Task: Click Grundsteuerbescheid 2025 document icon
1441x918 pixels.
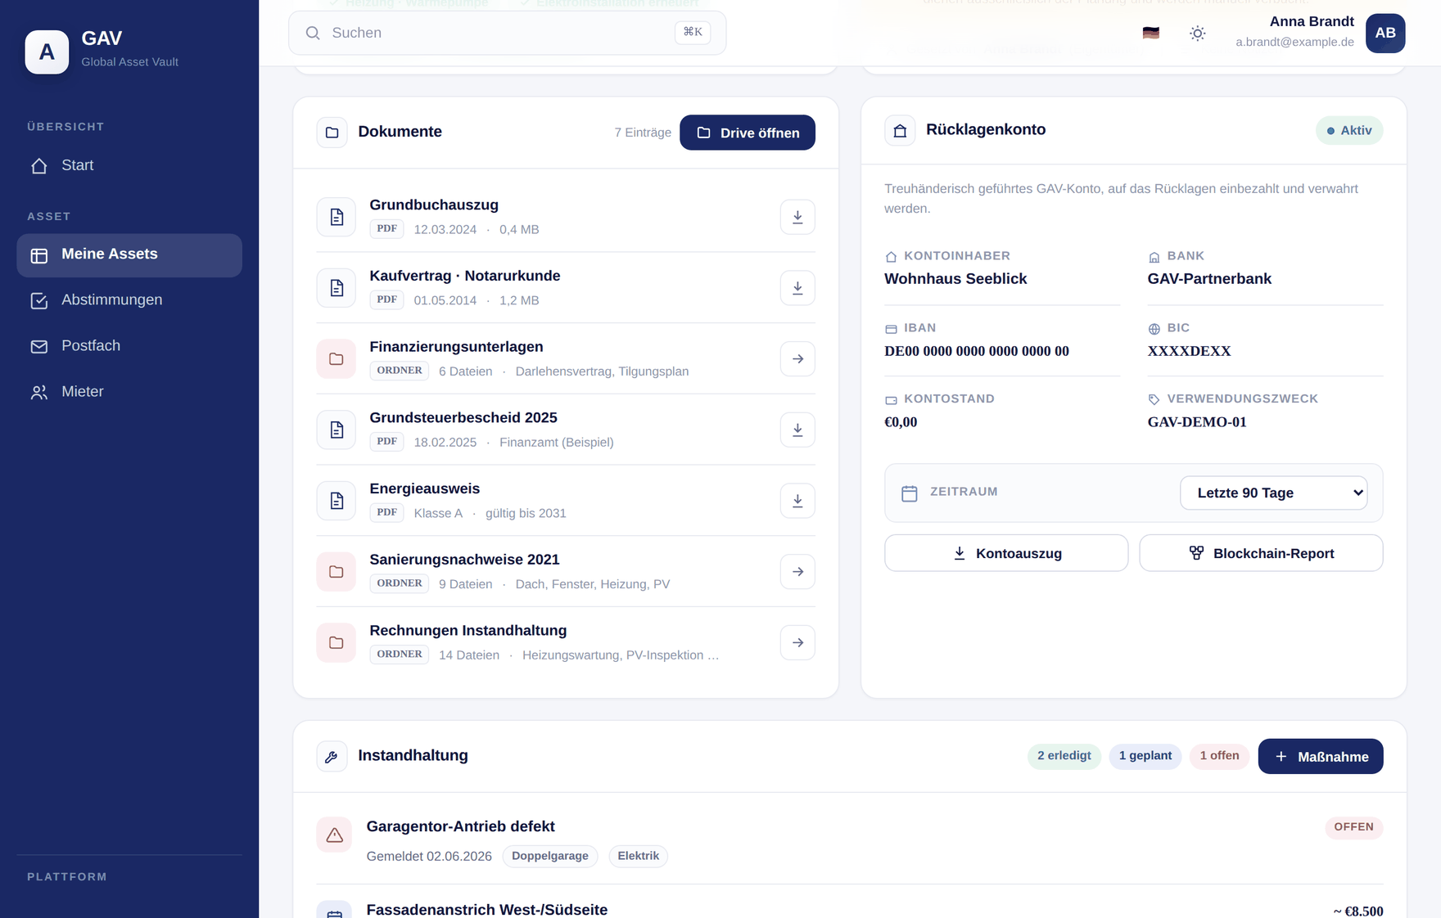Action: coord(337,430)
